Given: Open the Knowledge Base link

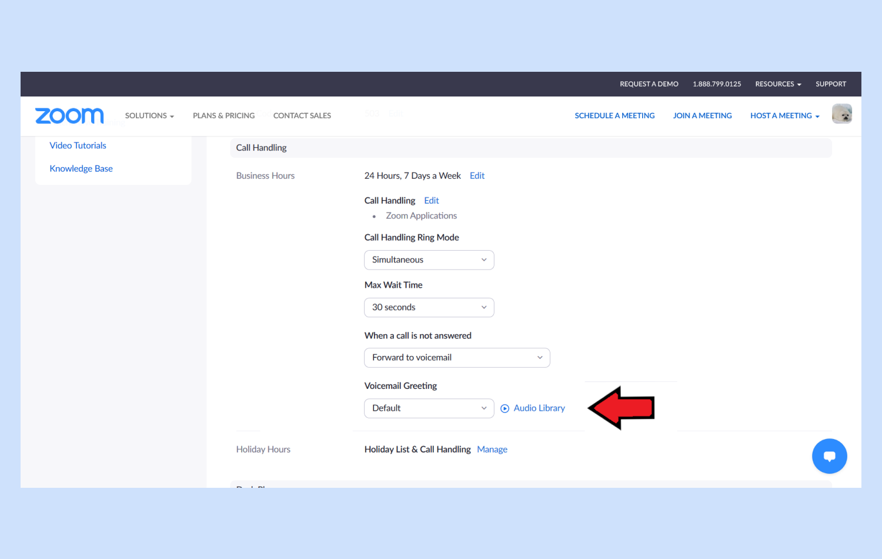Looking at the screenshot, I should click(x=81, y=169).
